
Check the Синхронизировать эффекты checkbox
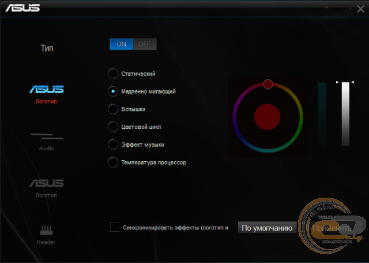point(115,227)
